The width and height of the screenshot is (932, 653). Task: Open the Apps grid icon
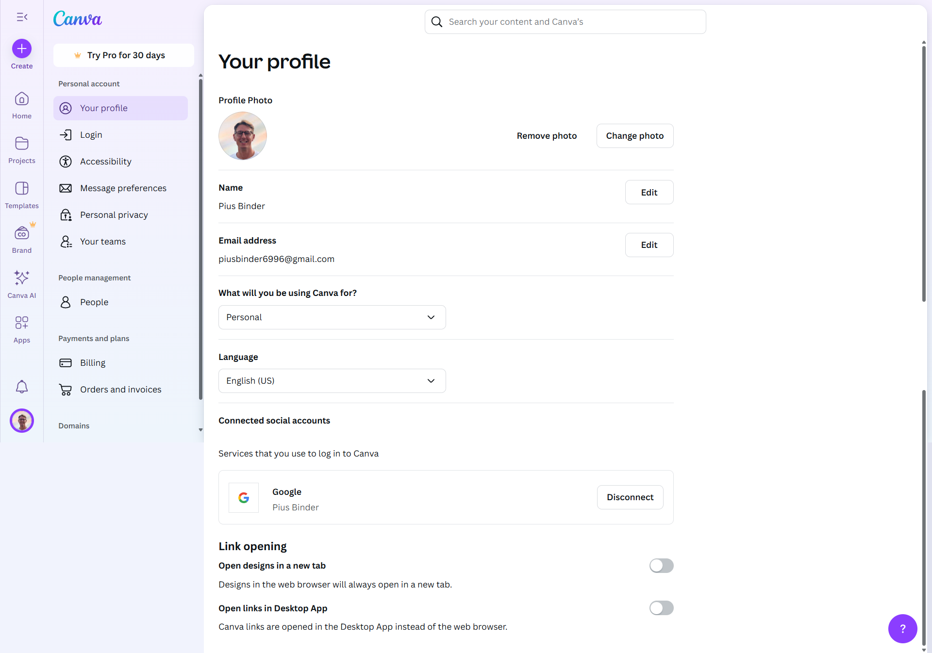[22, 323]
